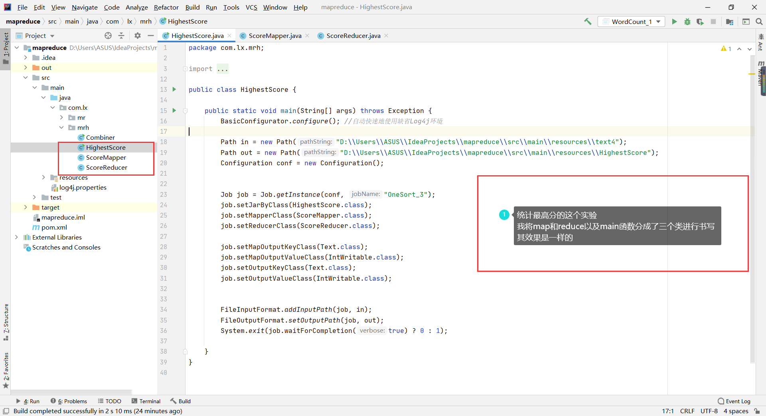Open the WordCount_1 run configuration dropdown
This screenshot has height=416, width=766.
coord(631,22)
